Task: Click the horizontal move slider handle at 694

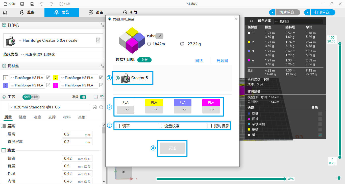Action: tap(284, 179)
